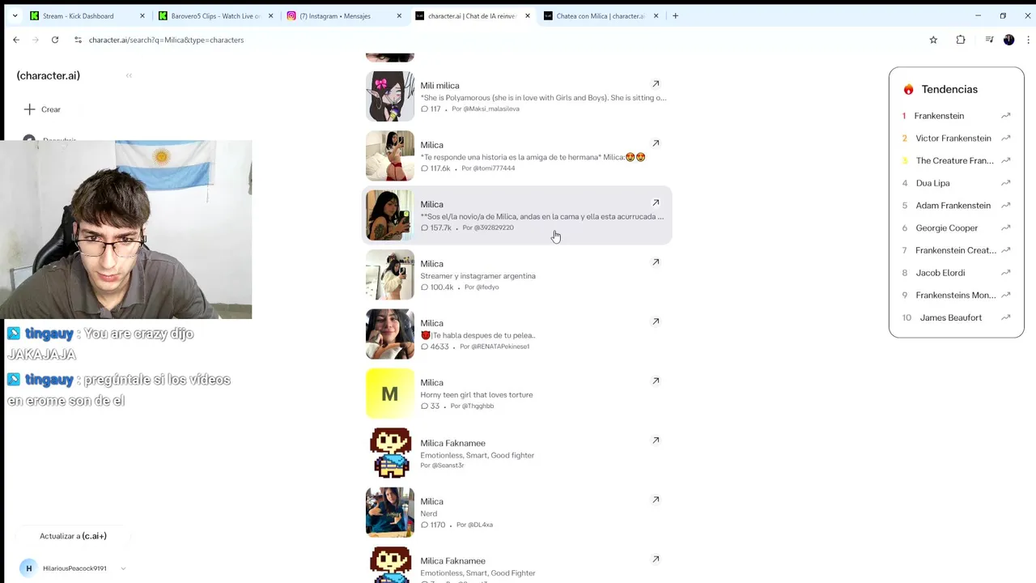Viewport: 1036px width, 583px height.
Task: Click arrow icon on last Milica Faknamee result
Action: tap(656, 559)
